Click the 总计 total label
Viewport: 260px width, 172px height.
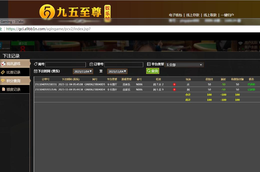188,100
